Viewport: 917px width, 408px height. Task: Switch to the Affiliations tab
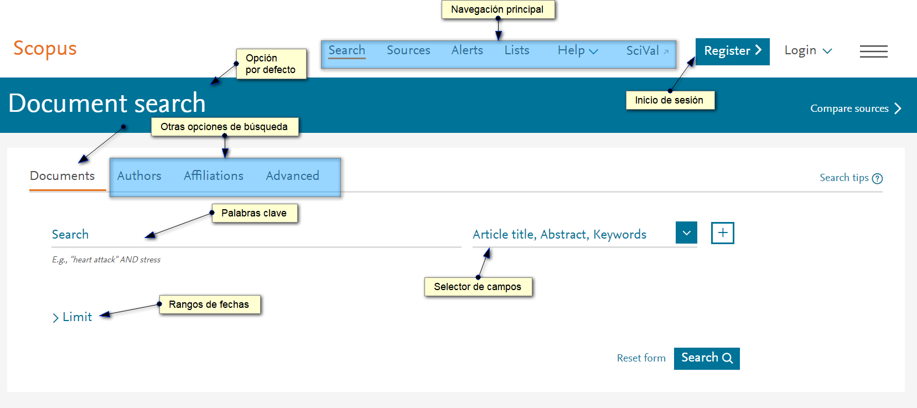tap(214, 176)
